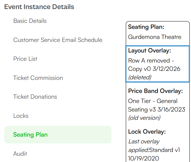191x162 pixels.
Task: Go to the Price List section
Action: point(25,59)
